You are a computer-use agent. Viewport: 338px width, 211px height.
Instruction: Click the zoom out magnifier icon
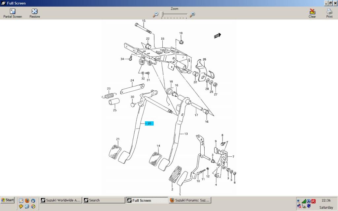point(155,15)
